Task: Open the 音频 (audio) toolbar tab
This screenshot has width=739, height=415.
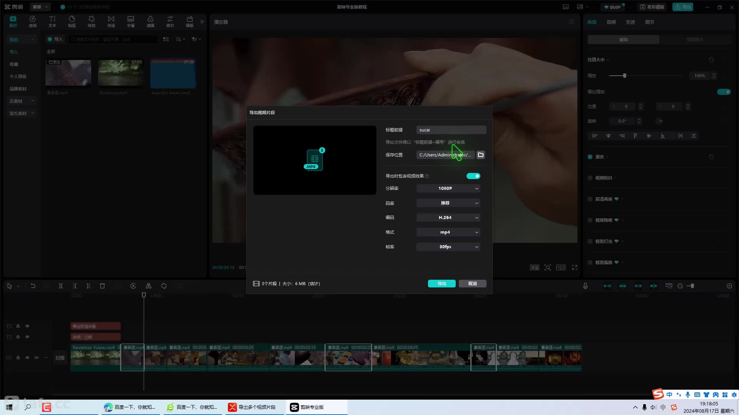Action: click(x=33, y=22)
